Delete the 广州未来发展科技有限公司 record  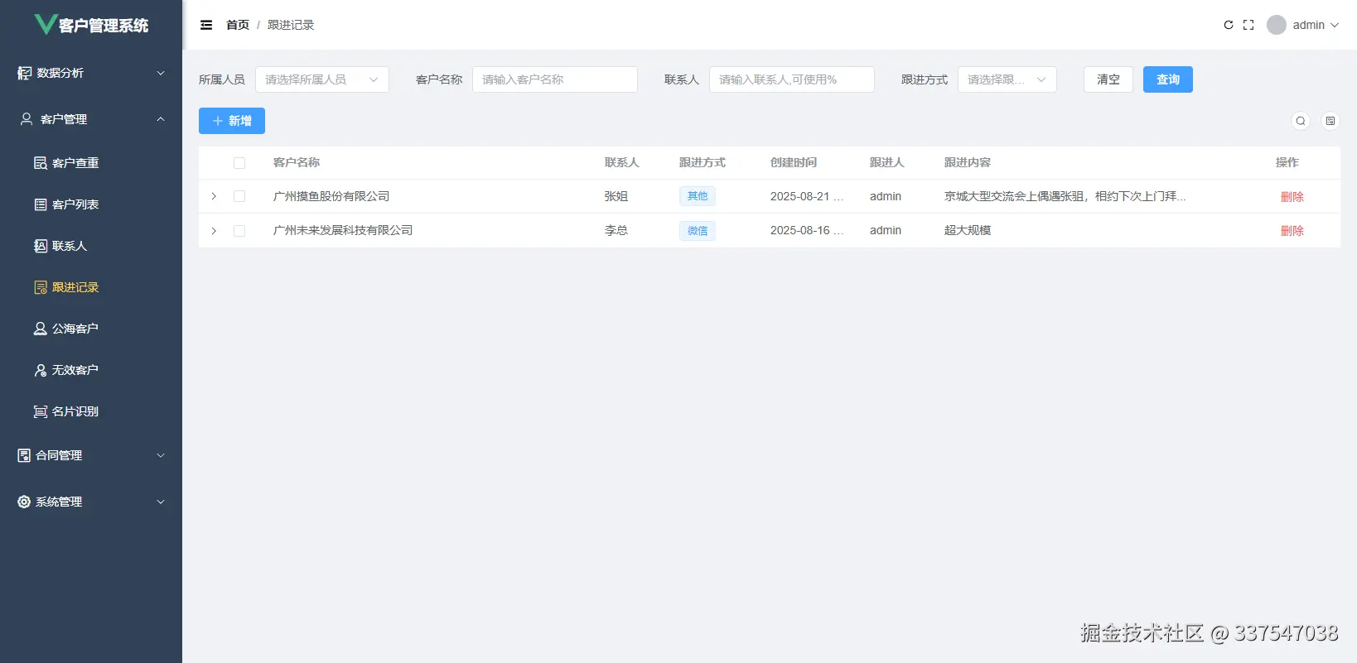[1292, 231]
